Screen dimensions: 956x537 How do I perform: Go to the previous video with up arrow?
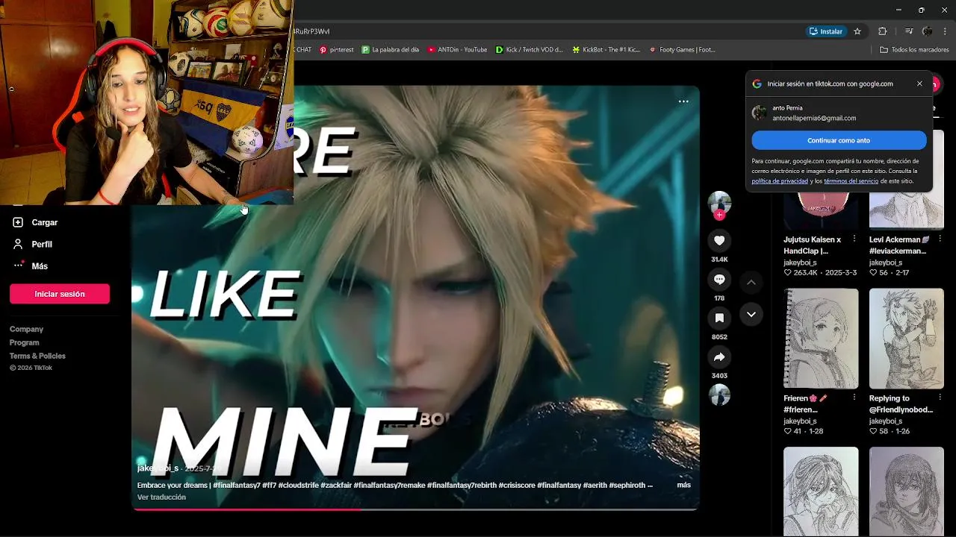pyautogui.click(x=751, y=282)
